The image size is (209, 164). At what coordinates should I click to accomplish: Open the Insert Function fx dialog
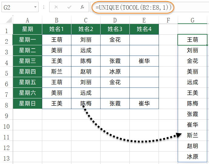click(82, 7)
